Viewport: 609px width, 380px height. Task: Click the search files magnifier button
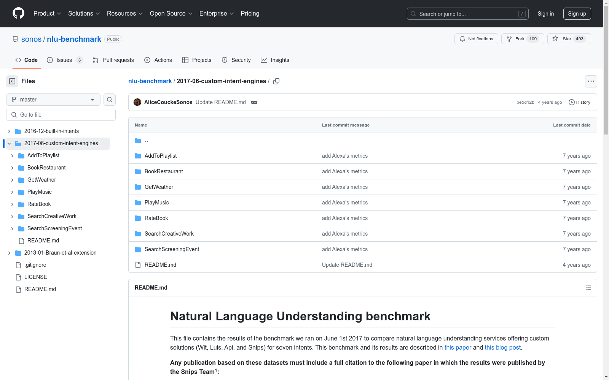point(110,100)
